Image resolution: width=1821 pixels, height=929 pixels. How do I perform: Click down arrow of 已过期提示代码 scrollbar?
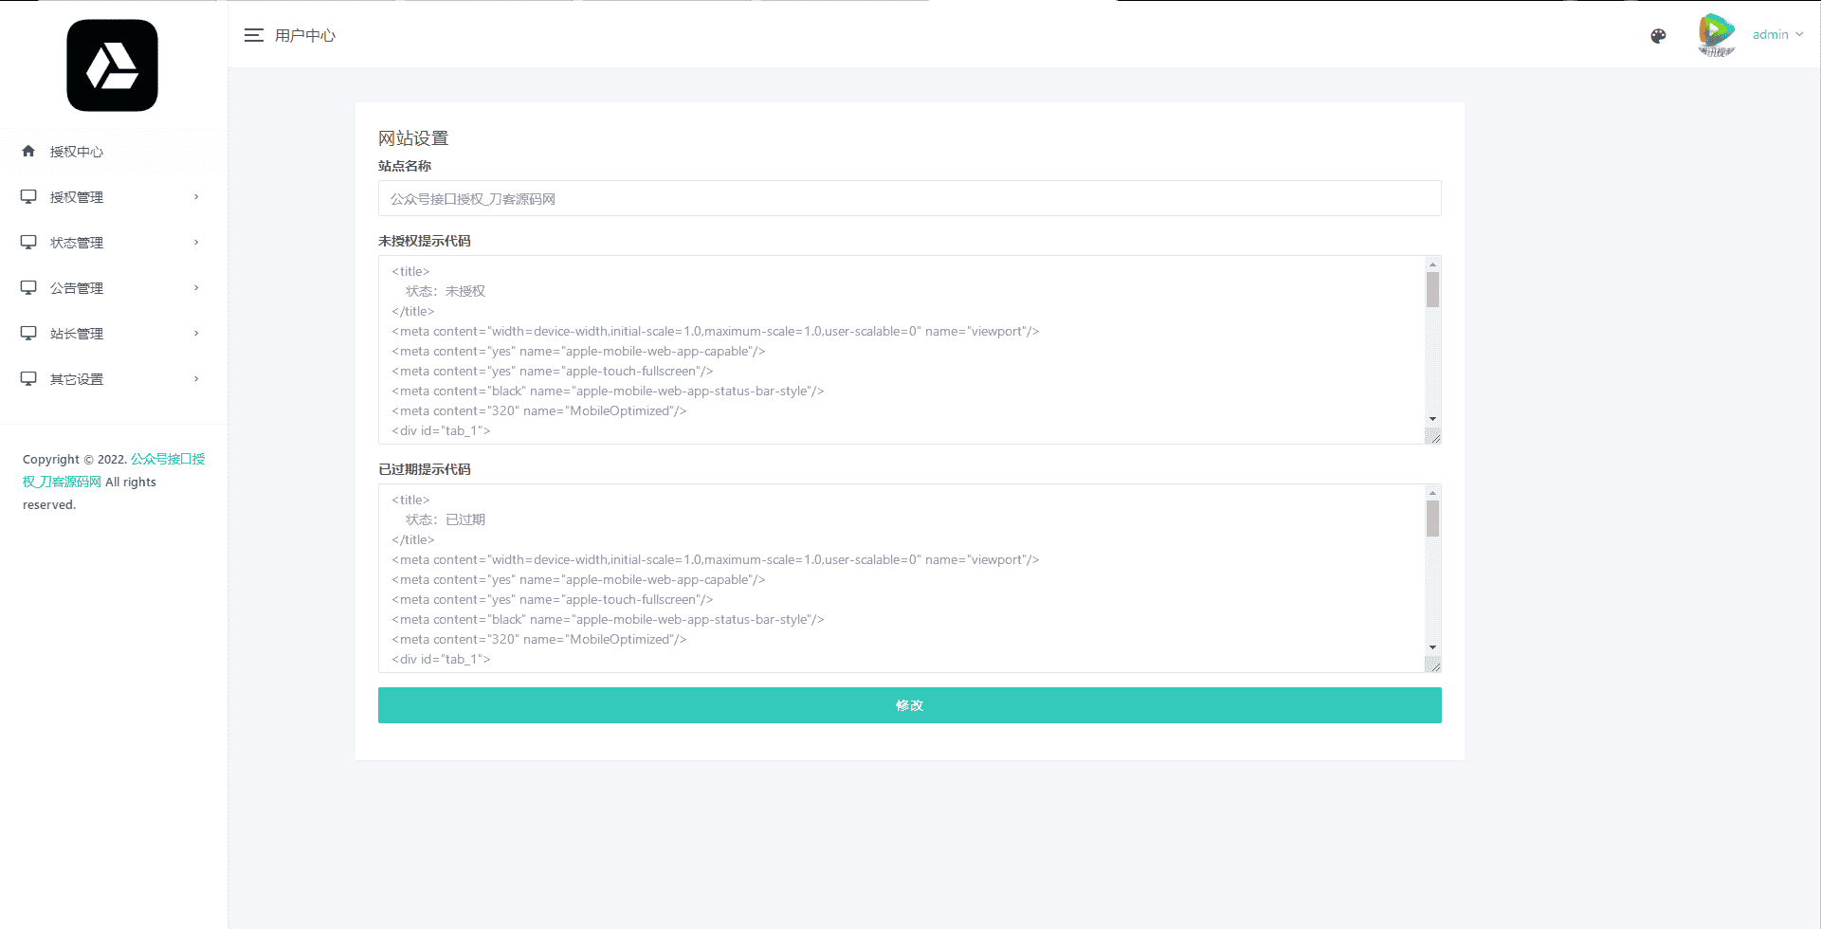[1432, 647]
